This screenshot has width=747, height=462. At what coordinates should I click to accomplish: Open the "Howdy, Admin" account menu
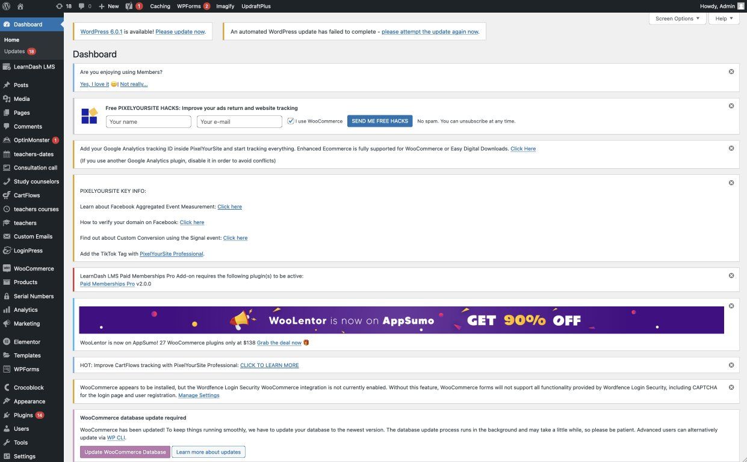[722, 6]
